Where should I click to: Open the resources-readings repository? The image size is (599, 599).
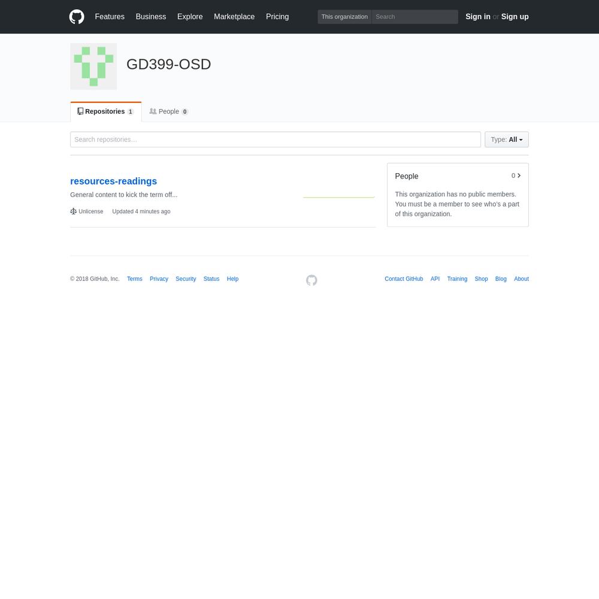[x=113, y=181]
